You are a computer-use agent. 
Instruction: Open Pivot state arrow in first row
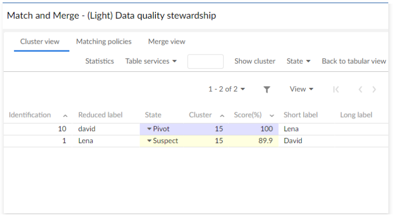149,129
